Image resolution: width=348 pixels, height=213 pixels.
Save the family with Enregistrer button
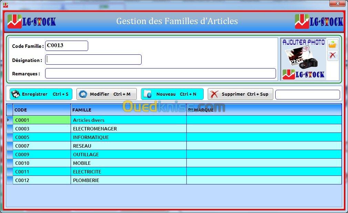[x=41, y=94]
